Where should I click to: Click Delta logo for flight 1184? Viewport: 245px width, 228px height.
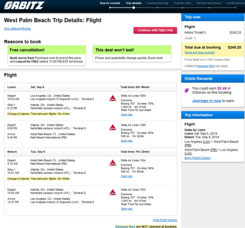click(x=113, y=163)
